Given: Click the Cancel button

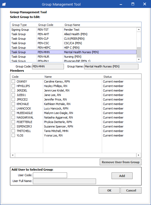Looking at the screenshot, I should [131, 190].
